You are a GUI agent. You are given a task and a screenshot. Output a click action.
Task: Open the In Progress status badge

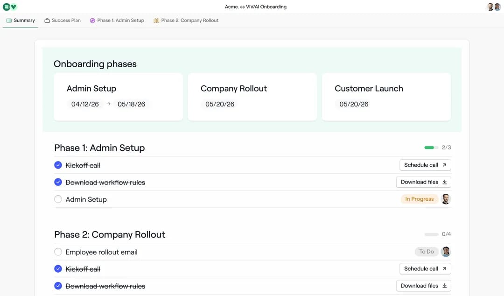(419, 199)
